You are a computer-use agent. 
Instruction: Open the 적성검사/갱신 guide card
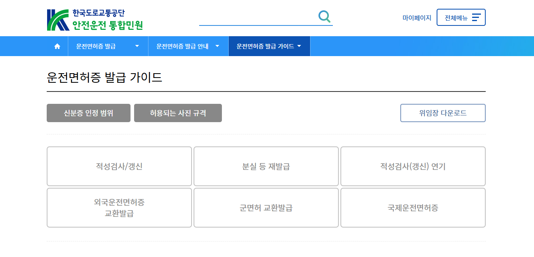[119, 166]
